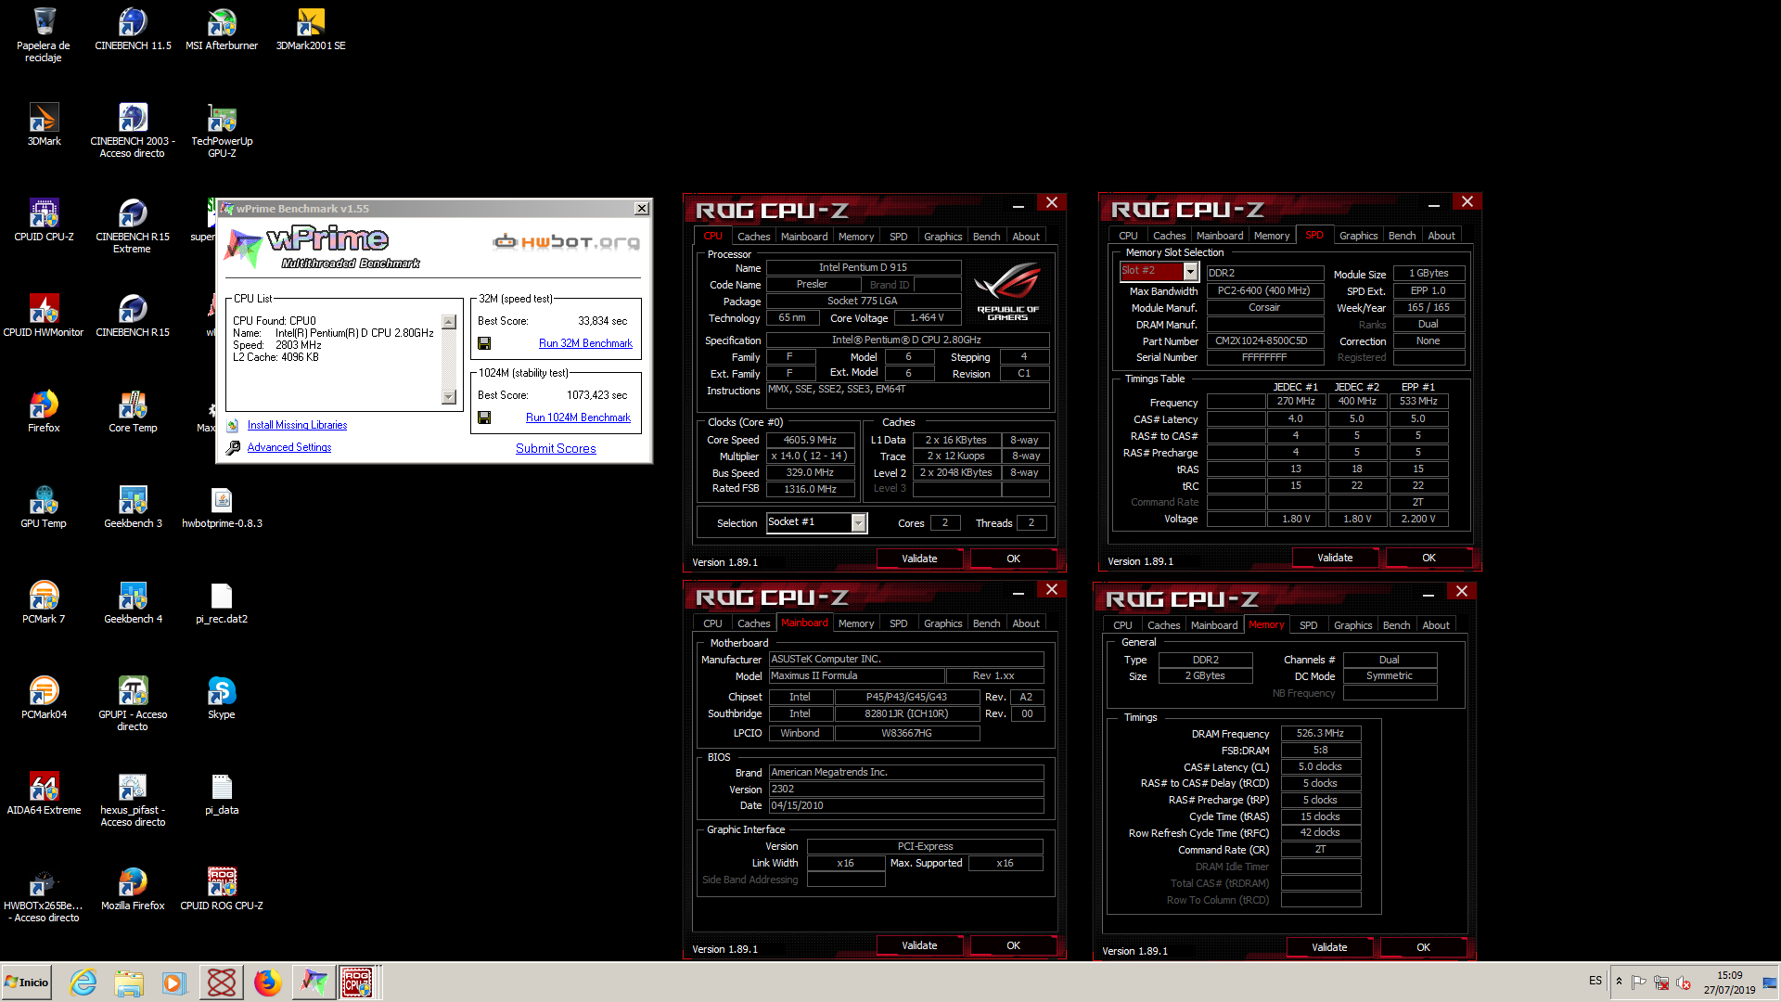Click the DRAM Frequency 526.3 MHz value
This screenshot has width=1781, height=1002.
tap(1320, 733)
